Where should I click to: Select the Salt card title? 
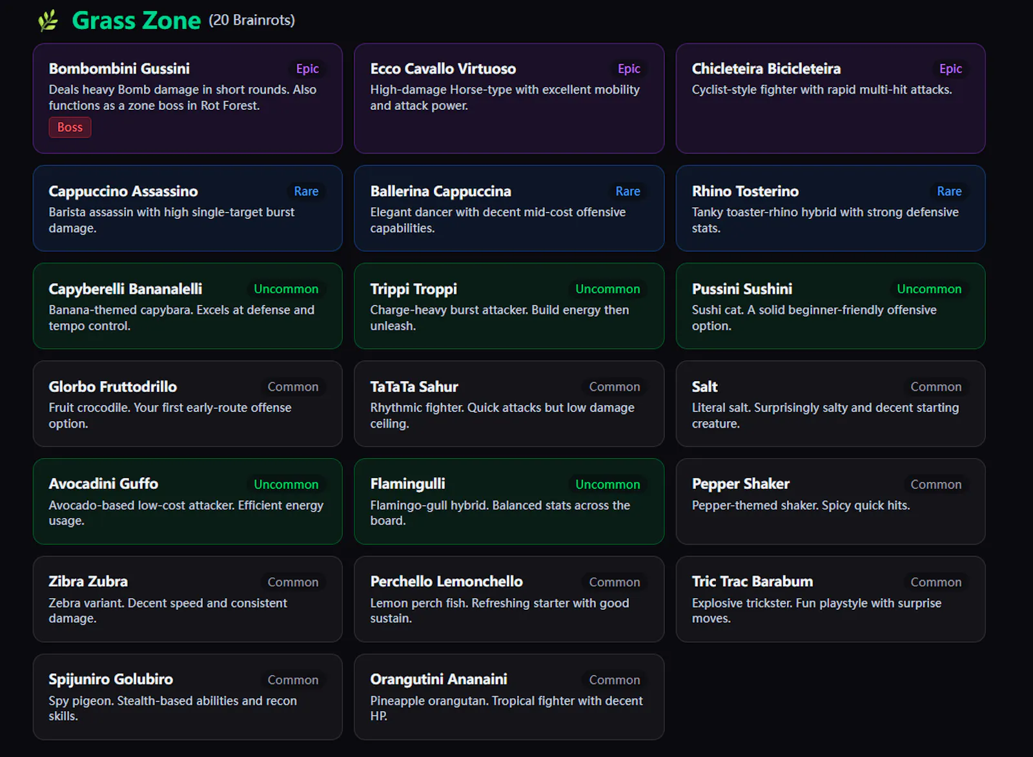click(x=704, y=387)
